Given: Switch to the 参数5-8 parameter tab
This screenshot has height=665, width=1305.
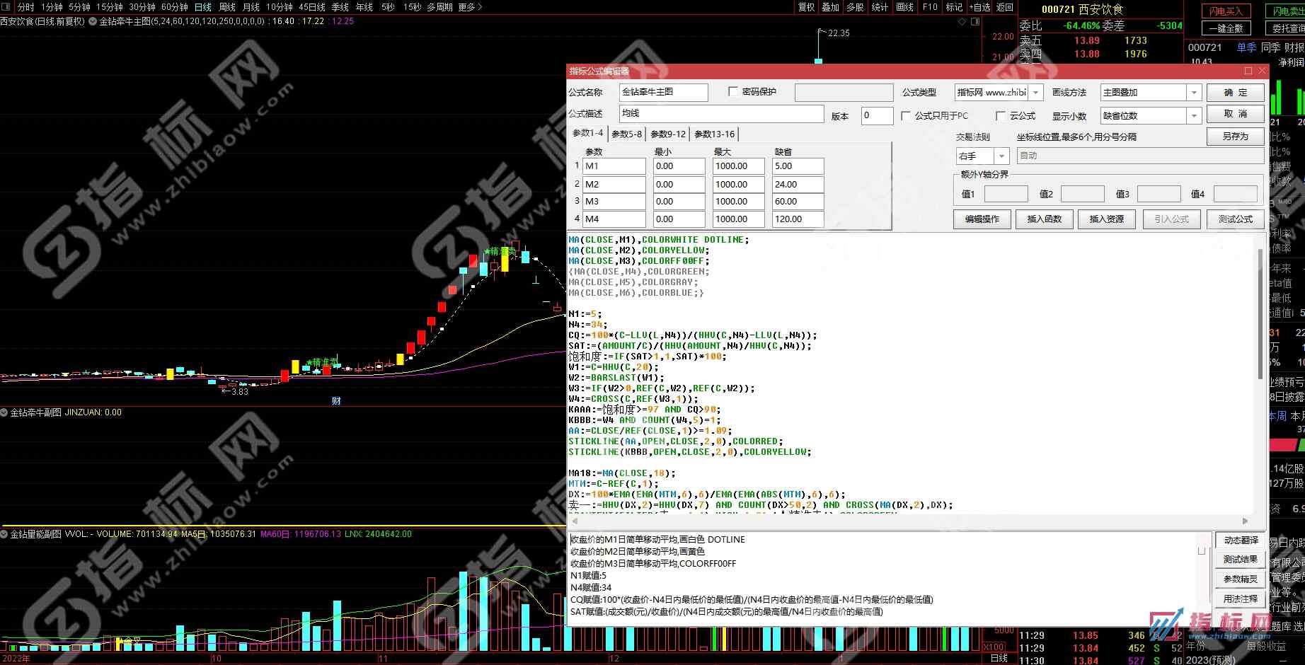Looking at the screenshot, I should tap(626, 134).
